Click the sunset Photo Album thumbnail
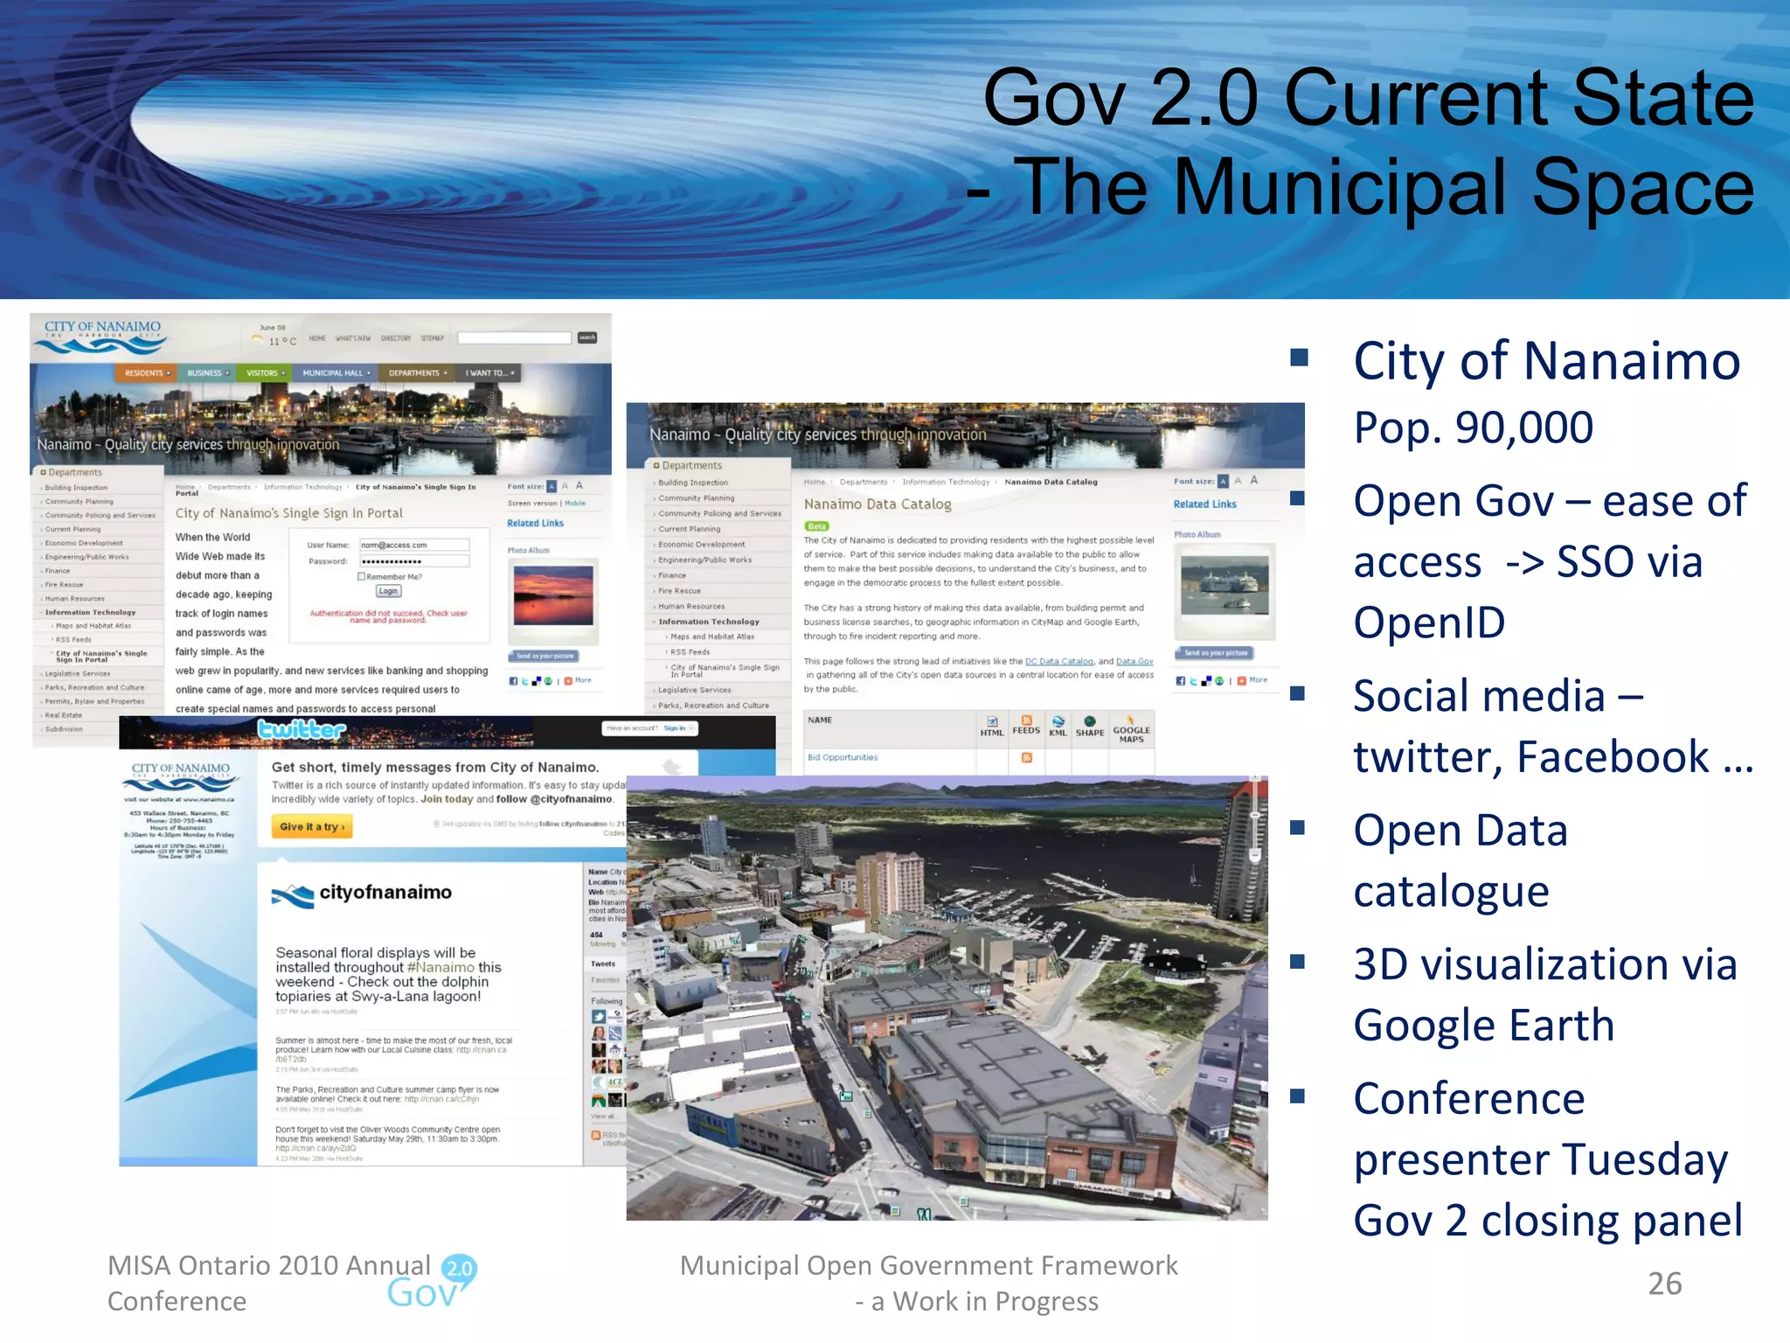 [x=553, y=595]
